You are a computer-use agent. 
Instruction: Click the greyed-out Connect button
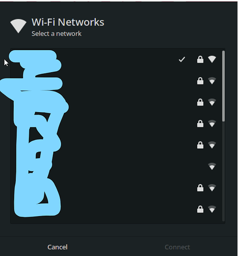[x=177, y=247]
